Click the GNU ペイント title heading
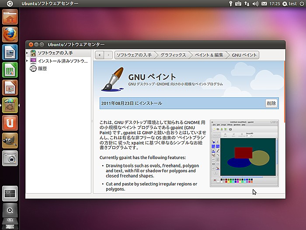 (x=152, y=77)
